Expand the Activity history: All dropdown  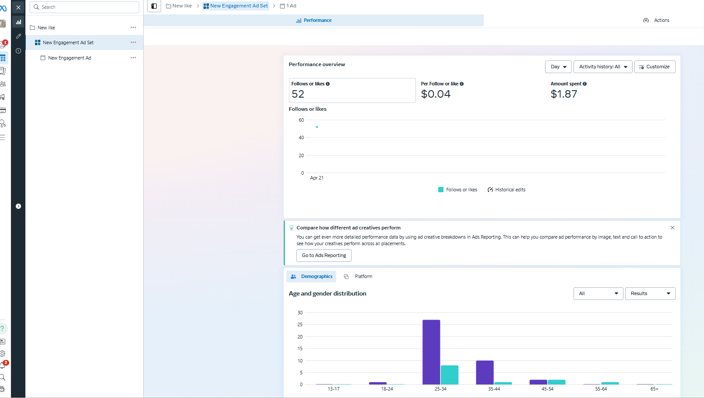point(602,67)
